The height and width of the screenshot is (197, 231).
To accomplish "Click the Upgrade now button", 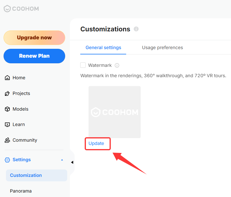I will 34,38.
